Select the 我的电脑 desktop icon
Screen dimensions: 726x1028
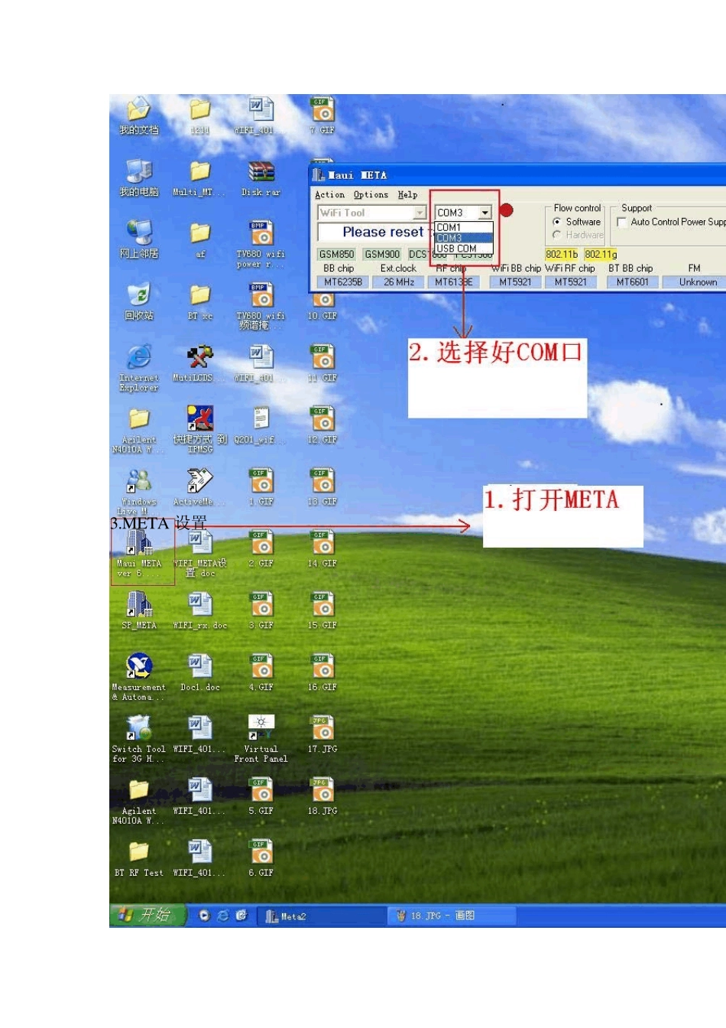pos(139,178)
